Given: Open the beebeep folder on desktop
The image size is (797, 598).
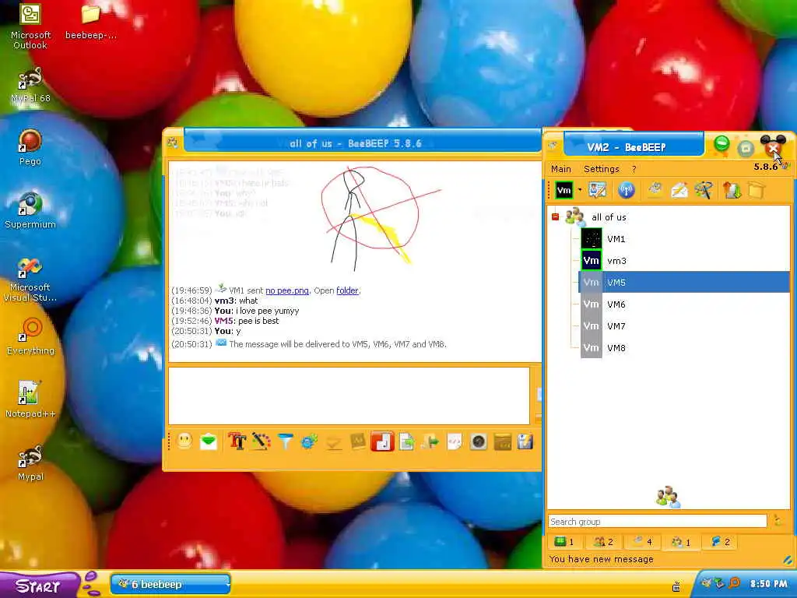Looking at the screenshot, I should pos(91,22).
